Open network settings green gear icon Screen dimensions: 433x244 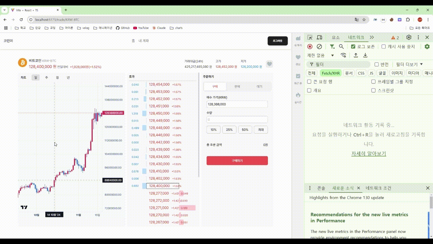coord(427,46)
